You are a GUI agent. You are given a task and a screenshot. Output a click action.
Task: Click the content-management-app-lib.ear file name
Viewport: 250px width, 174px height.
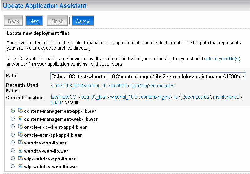click(60, 111)
